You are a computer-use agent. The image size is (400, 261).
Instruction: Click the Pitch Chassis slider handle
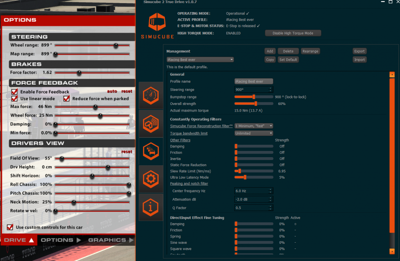[x=129, y=194]
